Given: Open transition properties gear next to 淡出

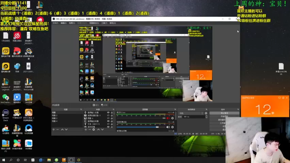Looking at the screenshot, I should click(206, 113).
